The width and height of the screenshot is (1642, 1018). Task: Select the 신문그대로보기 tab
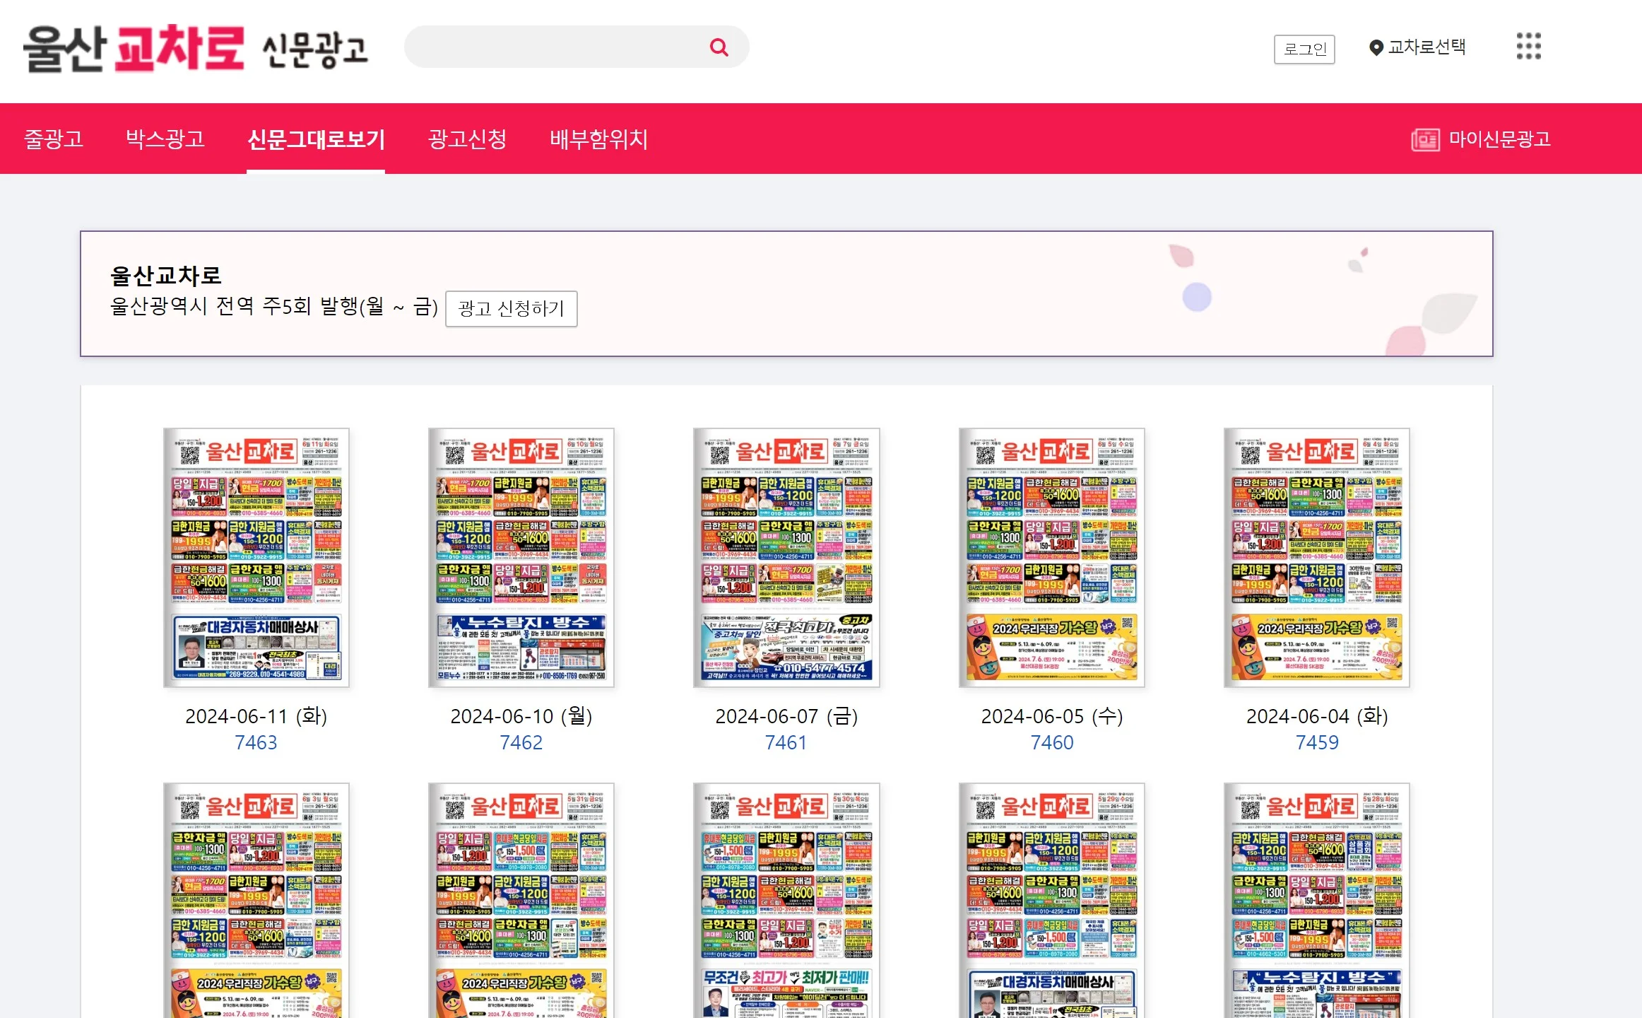(x=316, y=139)
